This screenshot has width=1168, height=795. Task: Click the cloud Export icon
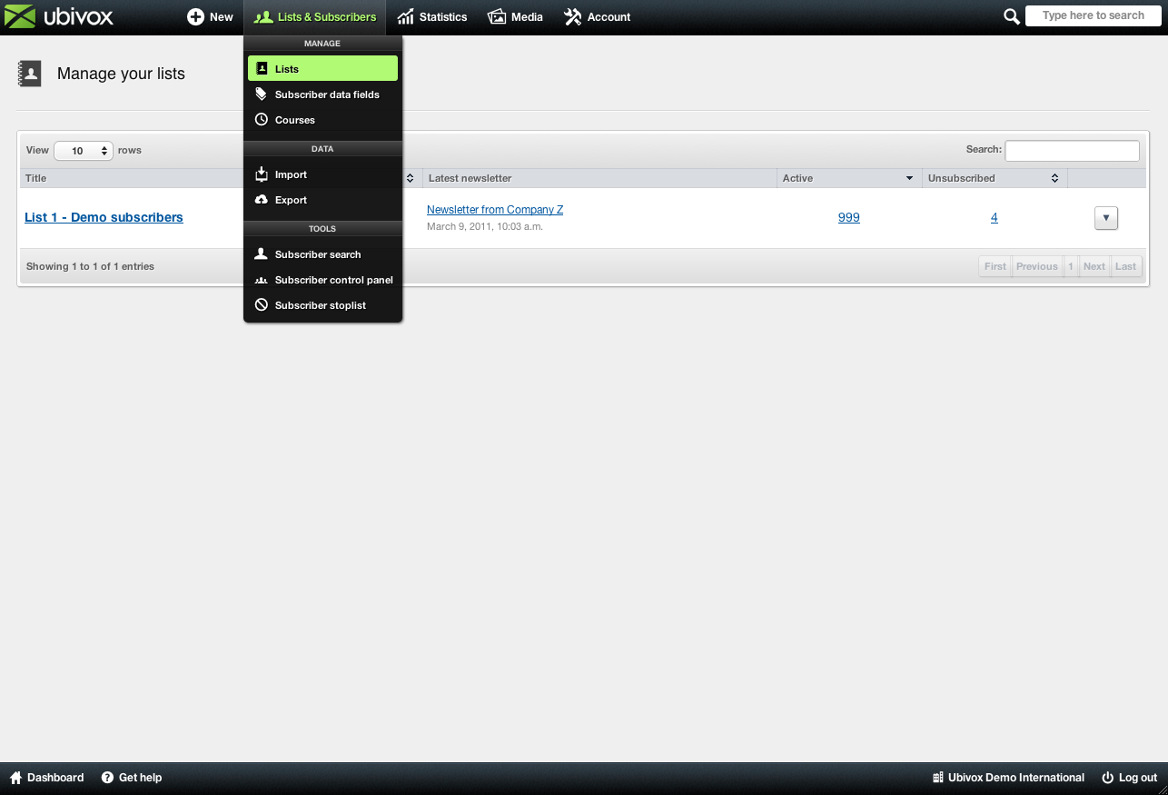tap(262, 199)
